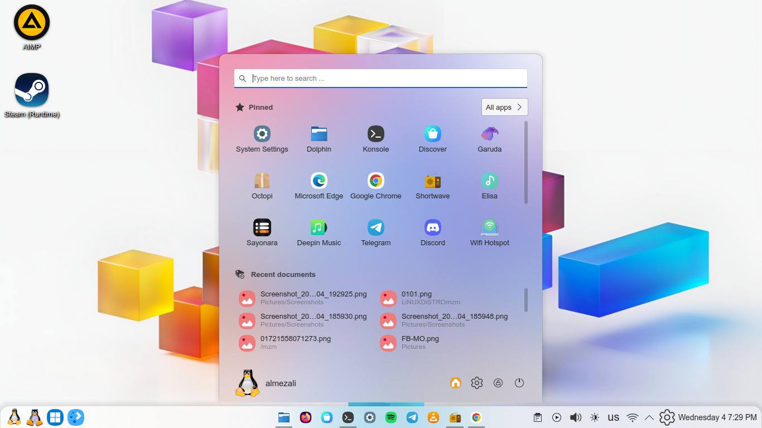Click the US keyboard layout indicator

point(614,417)
